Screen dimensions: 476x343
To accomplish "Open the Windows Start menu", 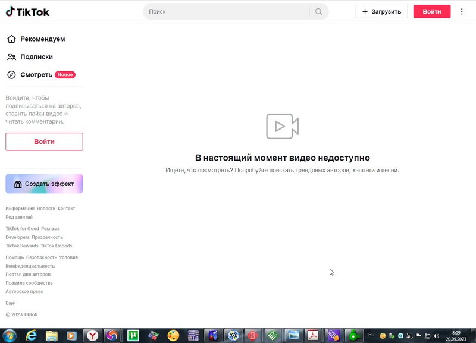I will (x=10, y=336).
